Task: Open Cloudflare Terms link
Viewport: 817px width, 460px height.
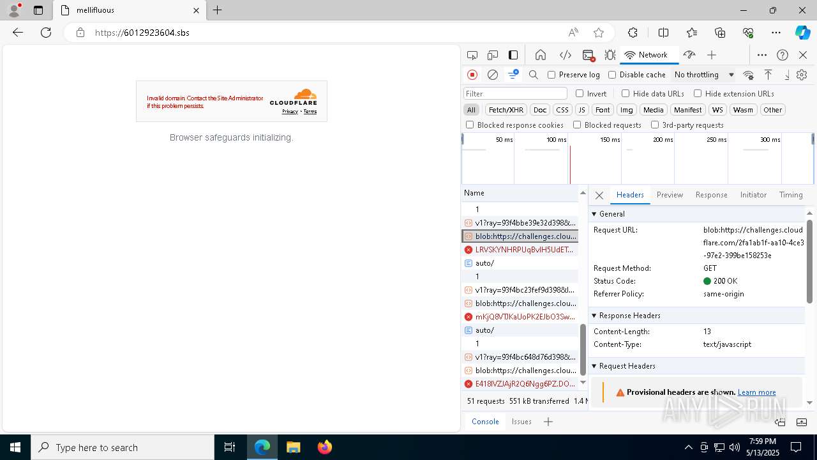Action: (310, 112)
